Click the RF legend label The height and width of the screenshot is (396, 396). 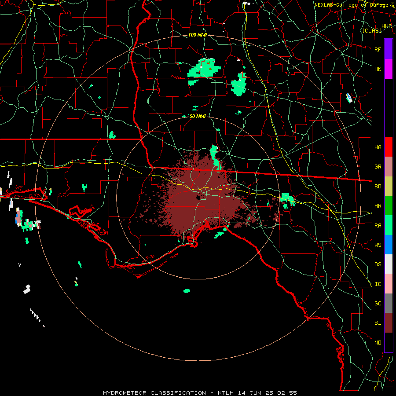(x=378, y=49)
